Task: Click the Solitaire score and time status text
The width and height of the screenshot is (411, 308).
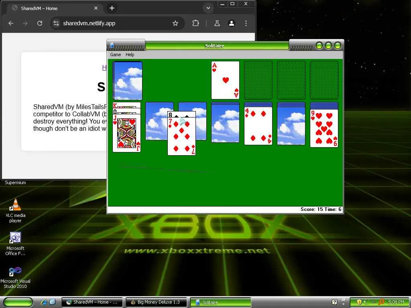Action: (x=321, y=209)
